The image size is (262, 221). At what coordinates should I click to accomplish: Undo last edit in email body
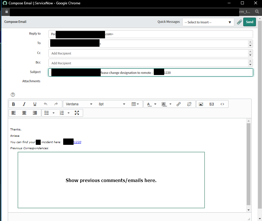tap(46, 104)
